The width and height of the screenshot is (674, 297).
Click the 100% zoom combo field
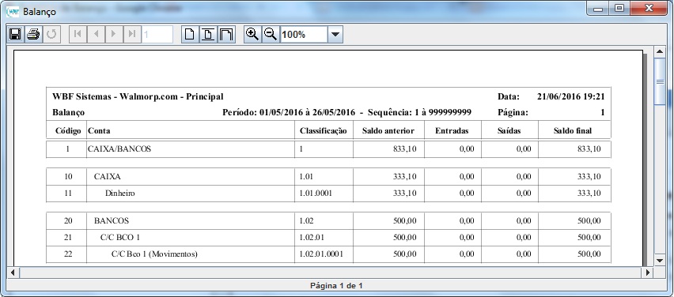(x=305, y=34)
